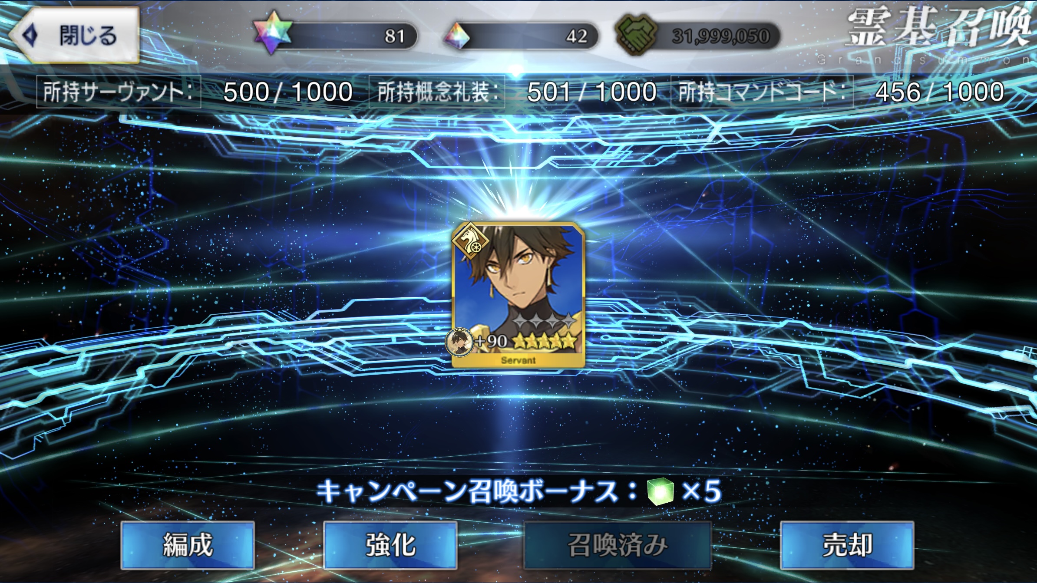Open the 強化 enhancement menu

click(x=390, y=545)
